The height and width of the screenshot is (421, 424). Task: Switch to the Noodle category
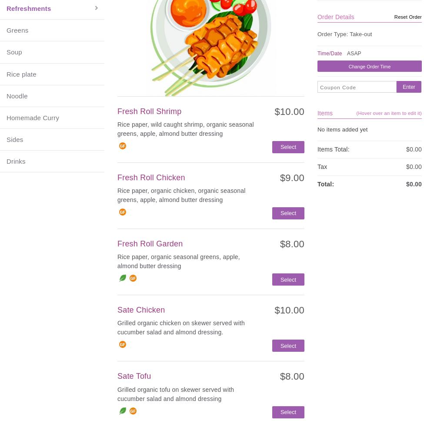[x=17, y=96]
